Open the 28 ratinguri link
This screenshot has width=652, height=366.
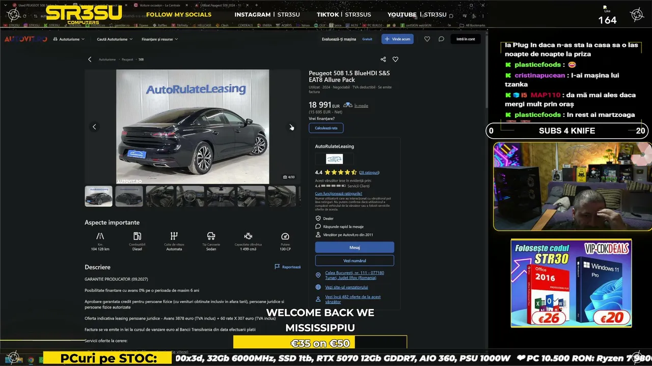pyautogui.click(x=369, y=172)
